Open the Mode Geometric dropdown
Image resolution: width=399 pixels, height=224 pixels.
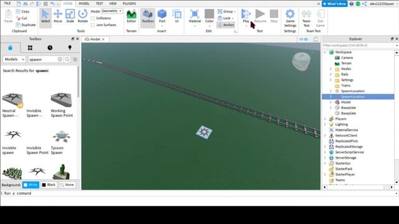[x=112, y=11]
